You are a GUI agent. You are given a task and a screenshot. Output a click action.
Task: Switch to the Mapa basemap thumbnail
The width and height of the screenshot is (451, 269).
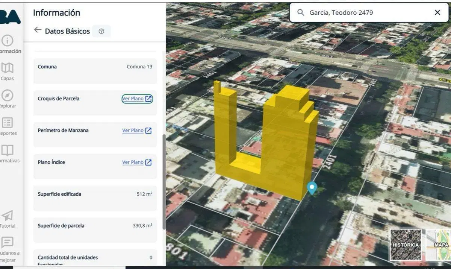(438, 245)
